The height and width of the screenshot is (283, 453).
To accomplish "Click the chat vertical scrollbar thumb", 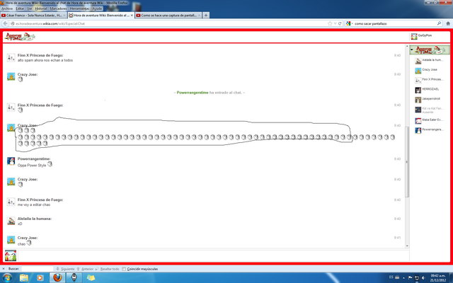I will click(x=407, y=162).
